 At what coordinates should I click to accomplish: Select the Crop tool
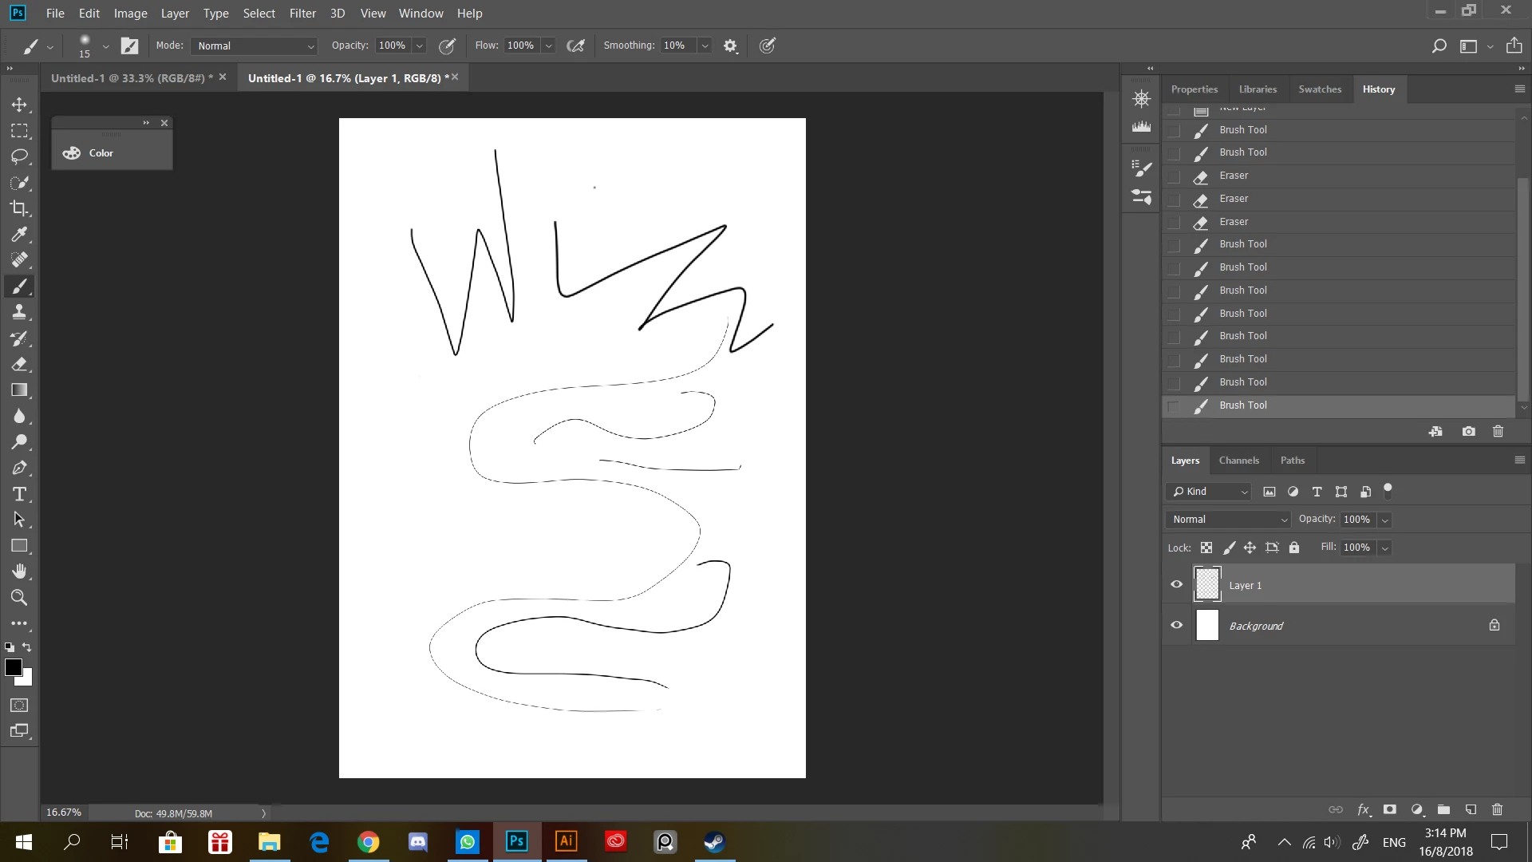point(19,208)
